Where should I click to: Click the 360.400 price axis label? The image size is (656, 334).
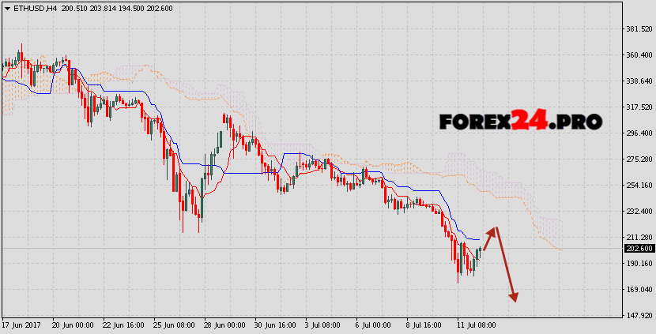click(x=639, y=55)
